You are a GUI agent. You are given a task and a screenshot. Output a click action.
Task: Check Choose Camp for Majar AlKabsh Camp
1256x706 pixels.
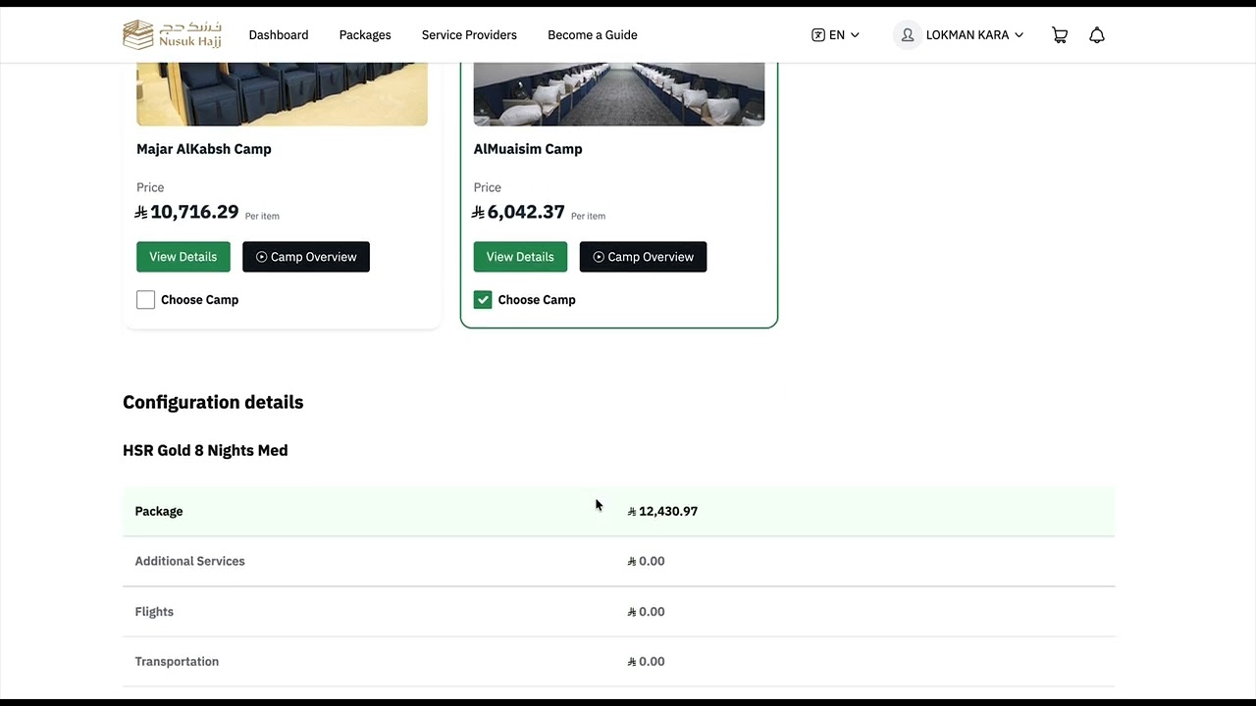tap(145, 300)
